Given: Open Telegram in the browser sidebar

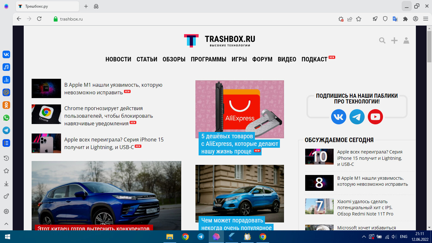Looking at the screenshot, I should coord(6,130).
